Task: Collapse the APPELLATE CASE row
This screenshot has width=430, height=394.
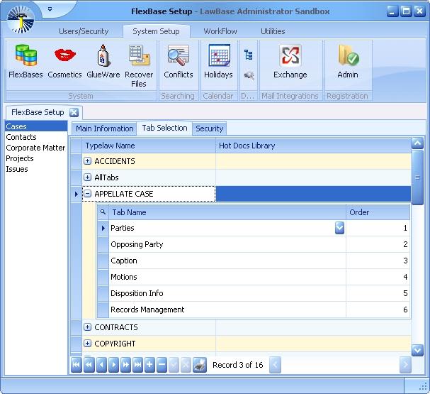Action: tap(87, 194)
